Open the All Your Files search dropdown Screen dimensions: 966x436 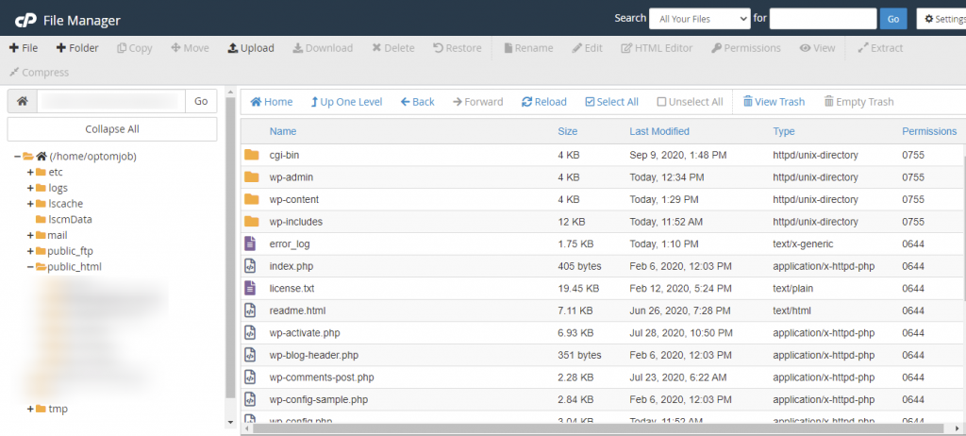coord(699,18)
